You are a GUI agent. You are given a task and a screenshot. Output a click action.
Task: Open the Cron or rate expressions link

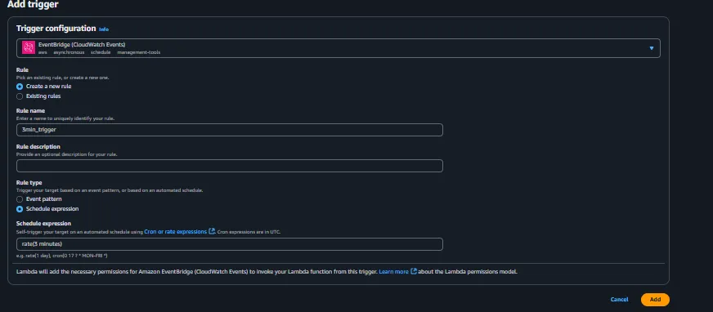(176, 232)
